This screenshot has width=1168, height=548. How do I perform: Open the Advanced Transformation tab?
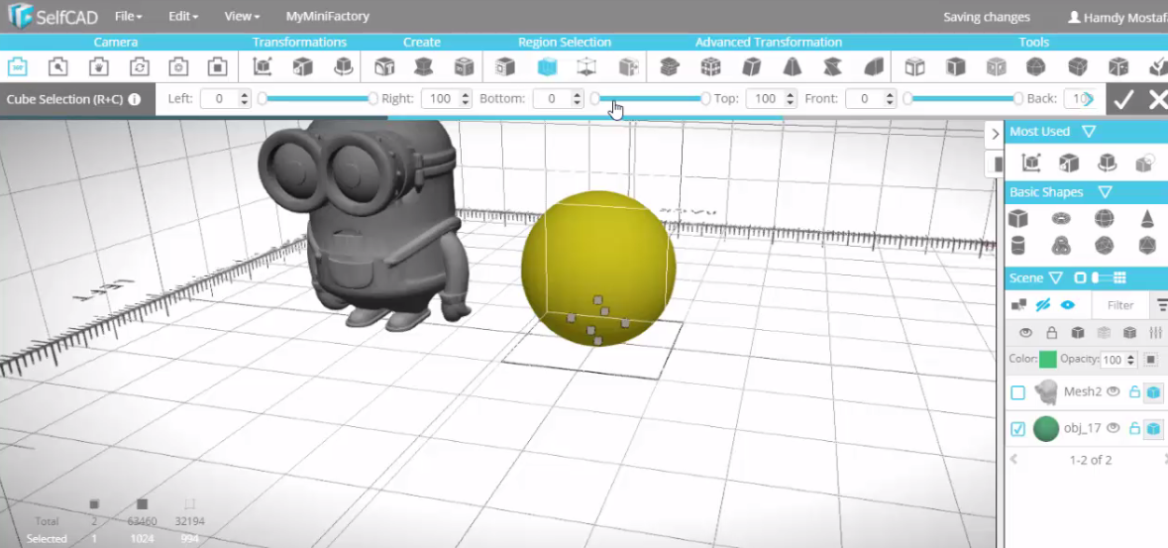pyautogui.click(x=769, y=42)
